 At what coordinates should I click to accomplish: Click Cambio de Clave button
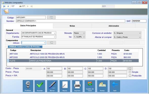(90, 86)
